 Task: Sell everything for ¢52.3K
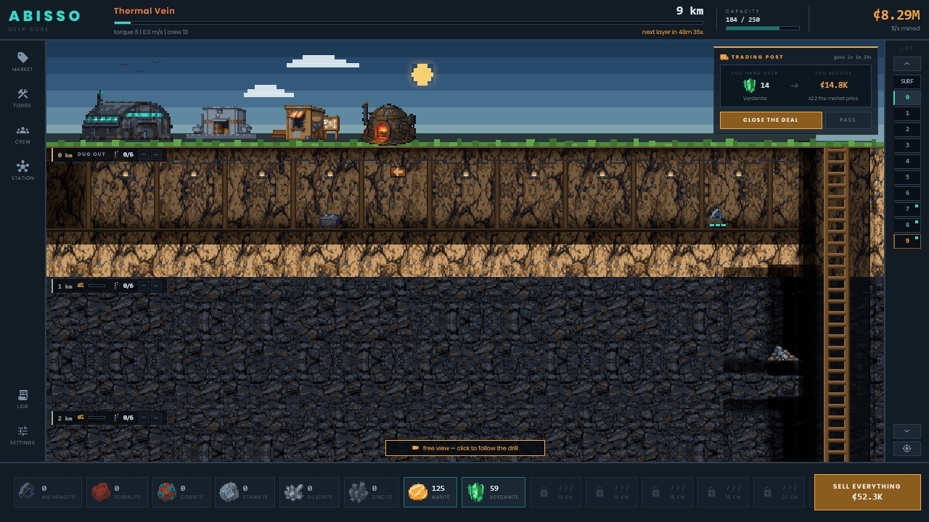click(867, 492)
